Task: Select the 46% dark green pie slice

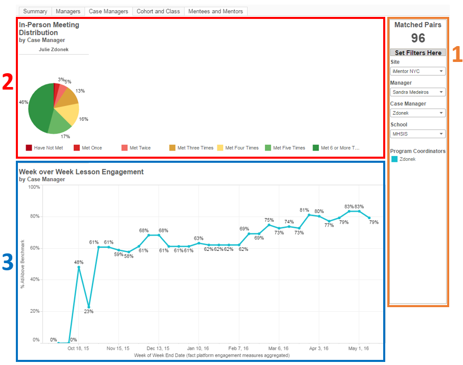Action: [x=40, y=108]
